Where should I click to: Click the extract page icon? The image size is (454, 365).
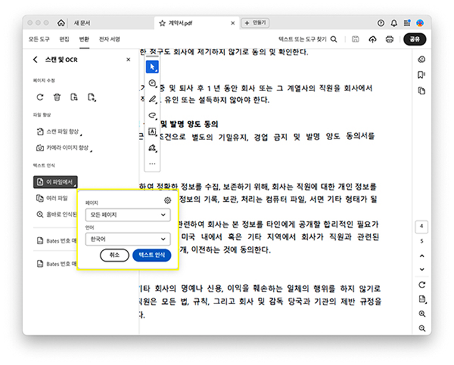(x=74, y=97)
